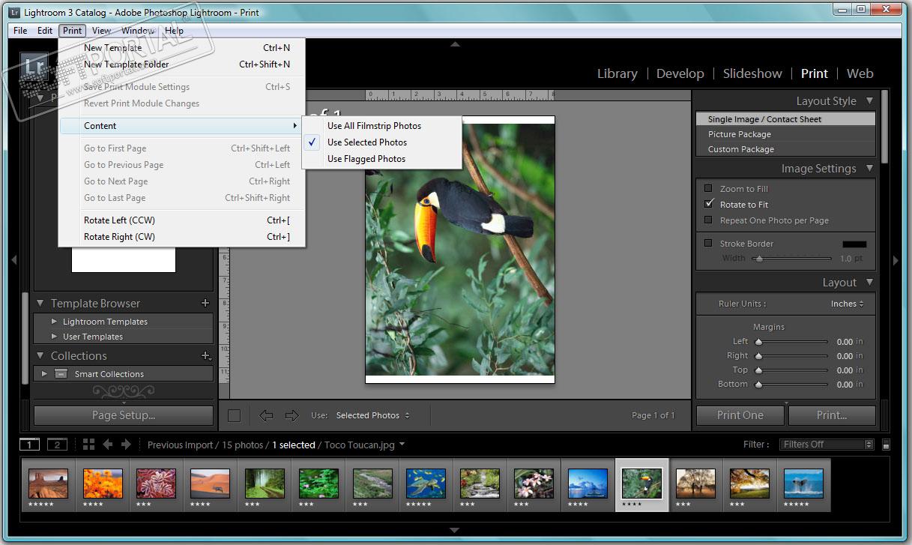Open the Filters Off dropdown
The width and height of the screenshot is (912, 545).
click(x=826, y=445)
